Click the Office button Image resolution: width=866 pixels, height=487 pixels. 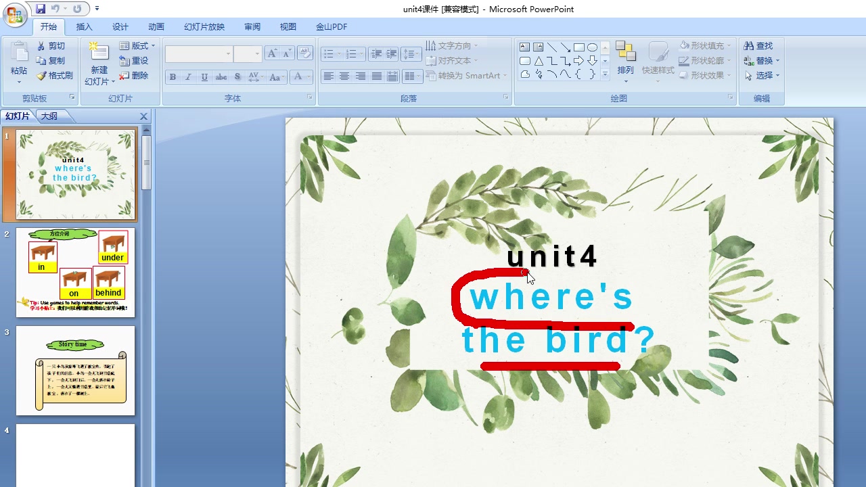pyautogui.click(x=15, y=14)
